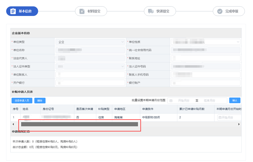Click the 材料提交 upload step icon

pos(82,11)
